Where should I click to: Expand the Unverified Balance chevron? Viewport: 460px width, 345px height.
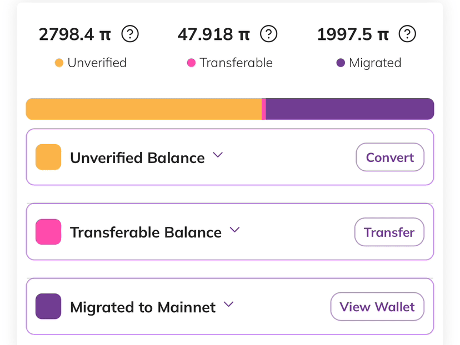click(218, 155)
